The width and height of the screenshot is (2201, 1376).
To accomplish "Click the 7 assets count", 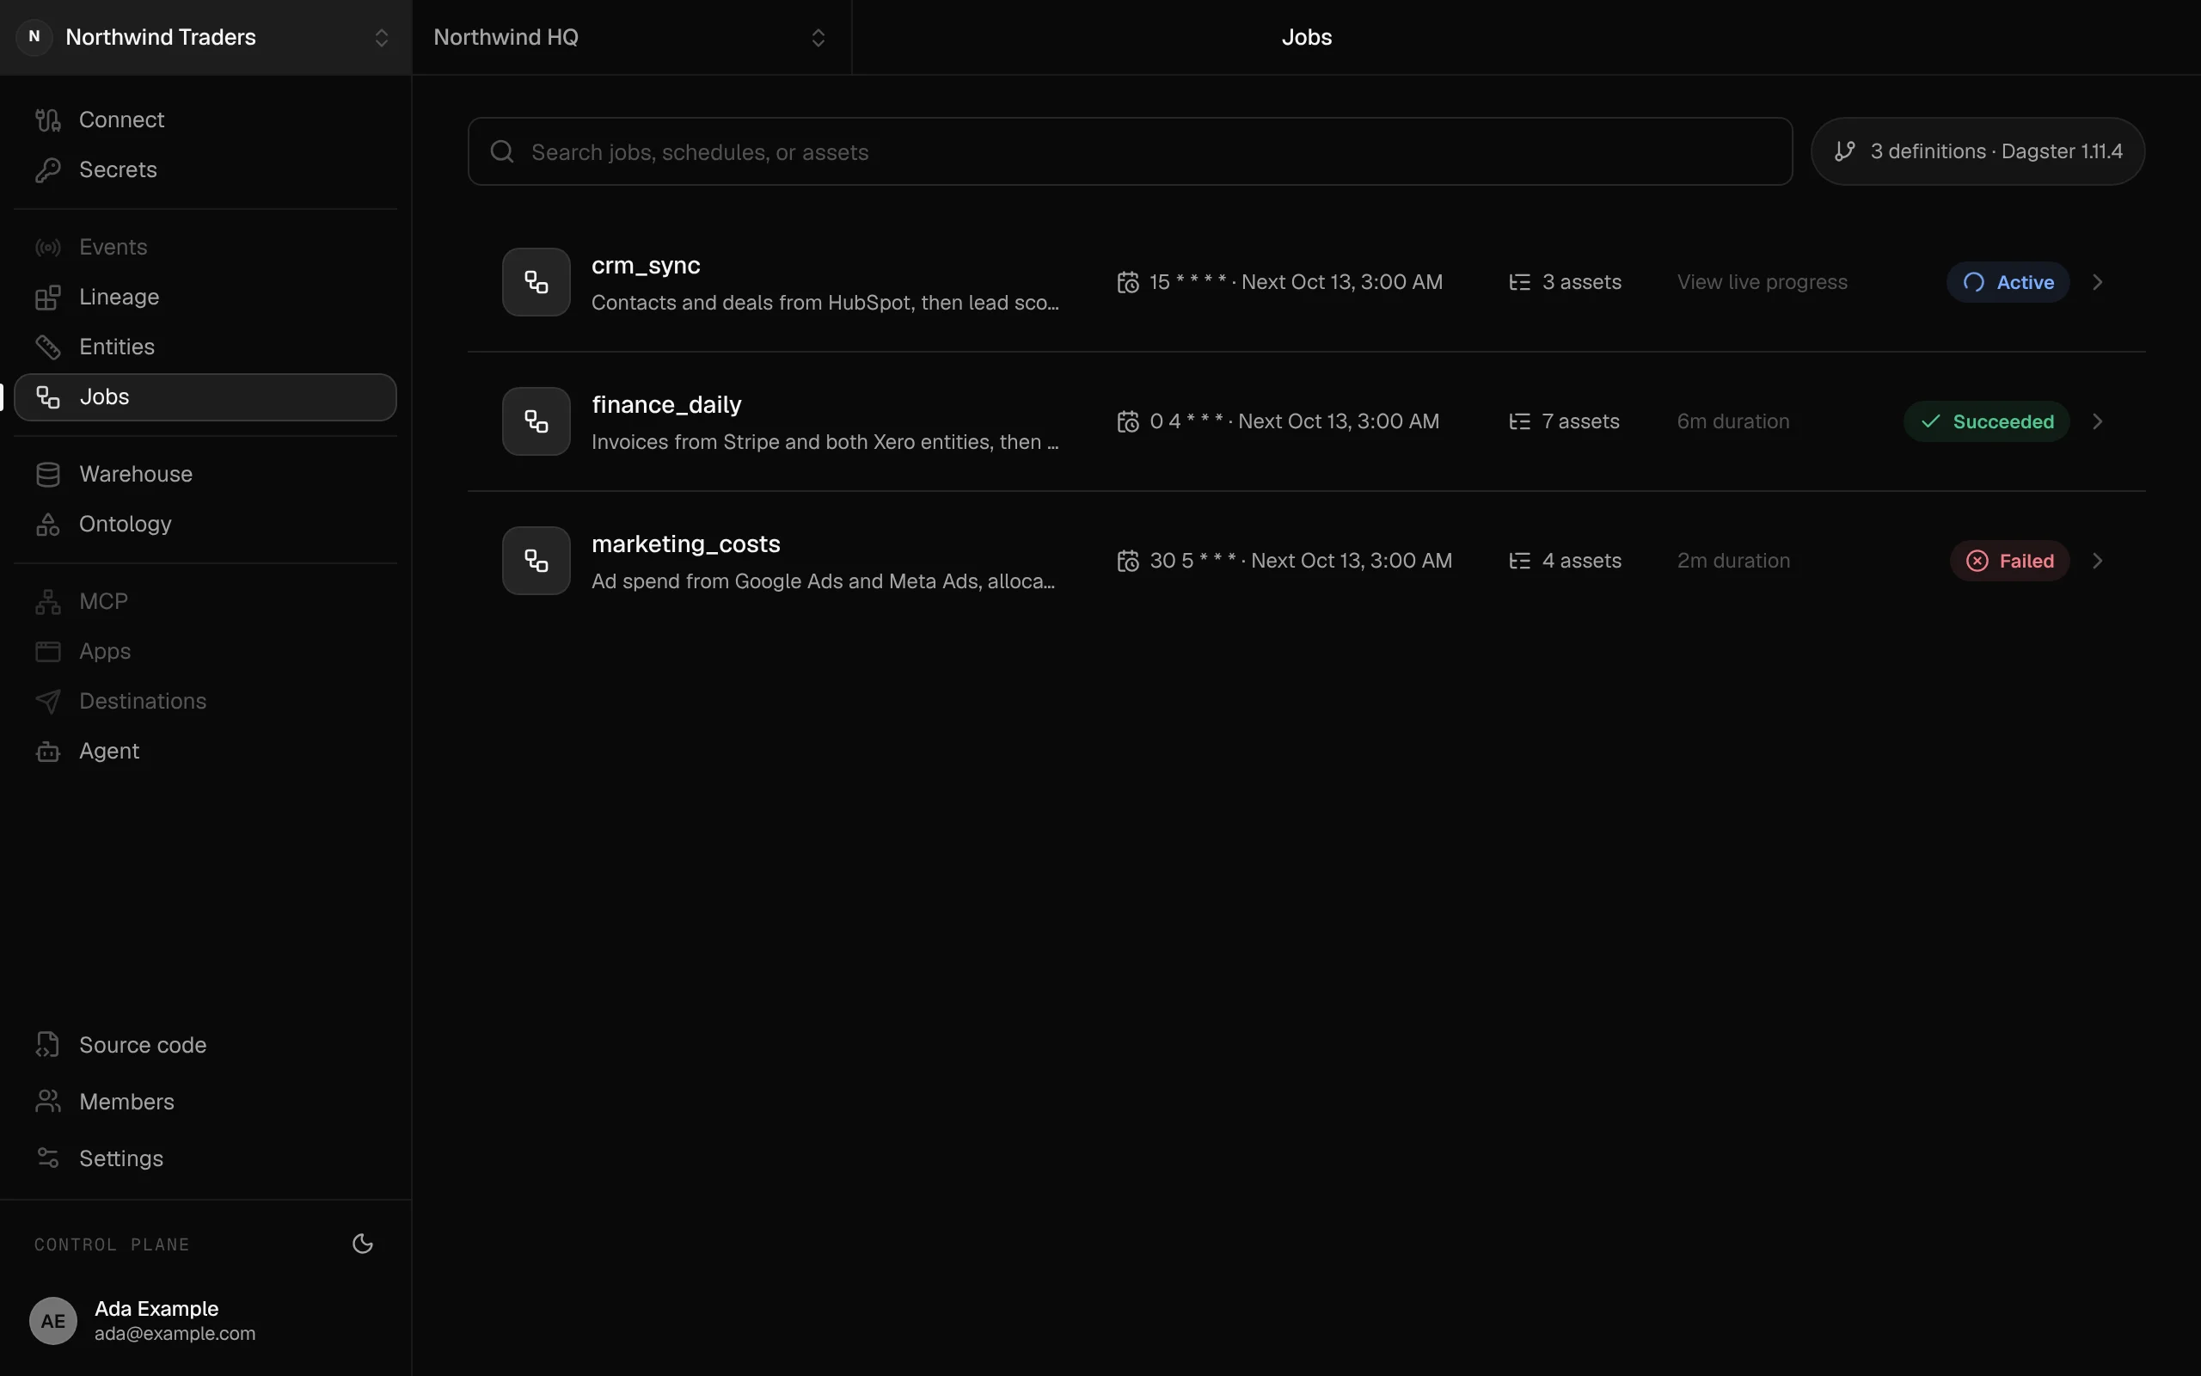I will (x=1581, y=422).
